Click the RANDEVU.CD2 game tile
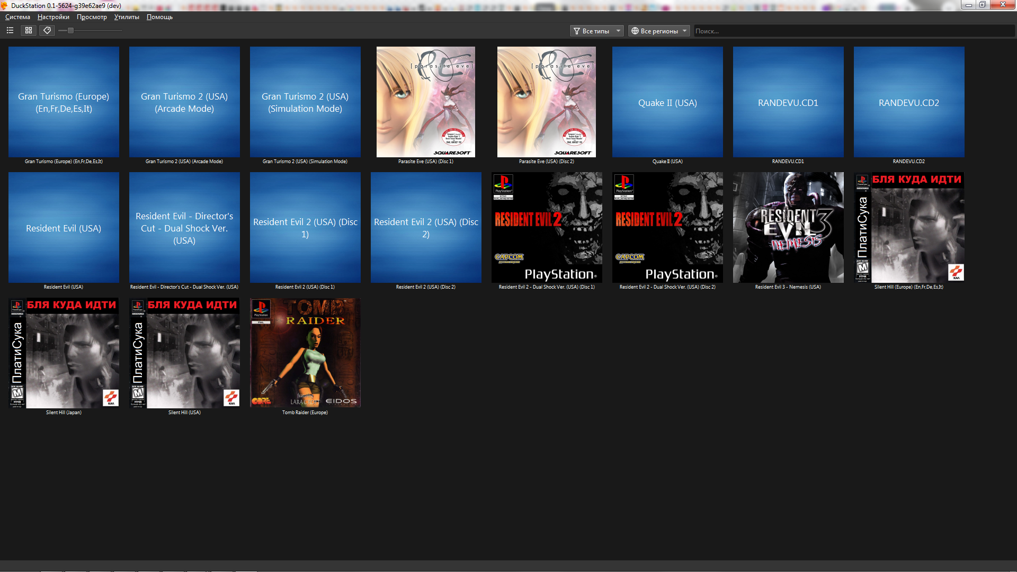1017x572 pixels. click(909, 102)
